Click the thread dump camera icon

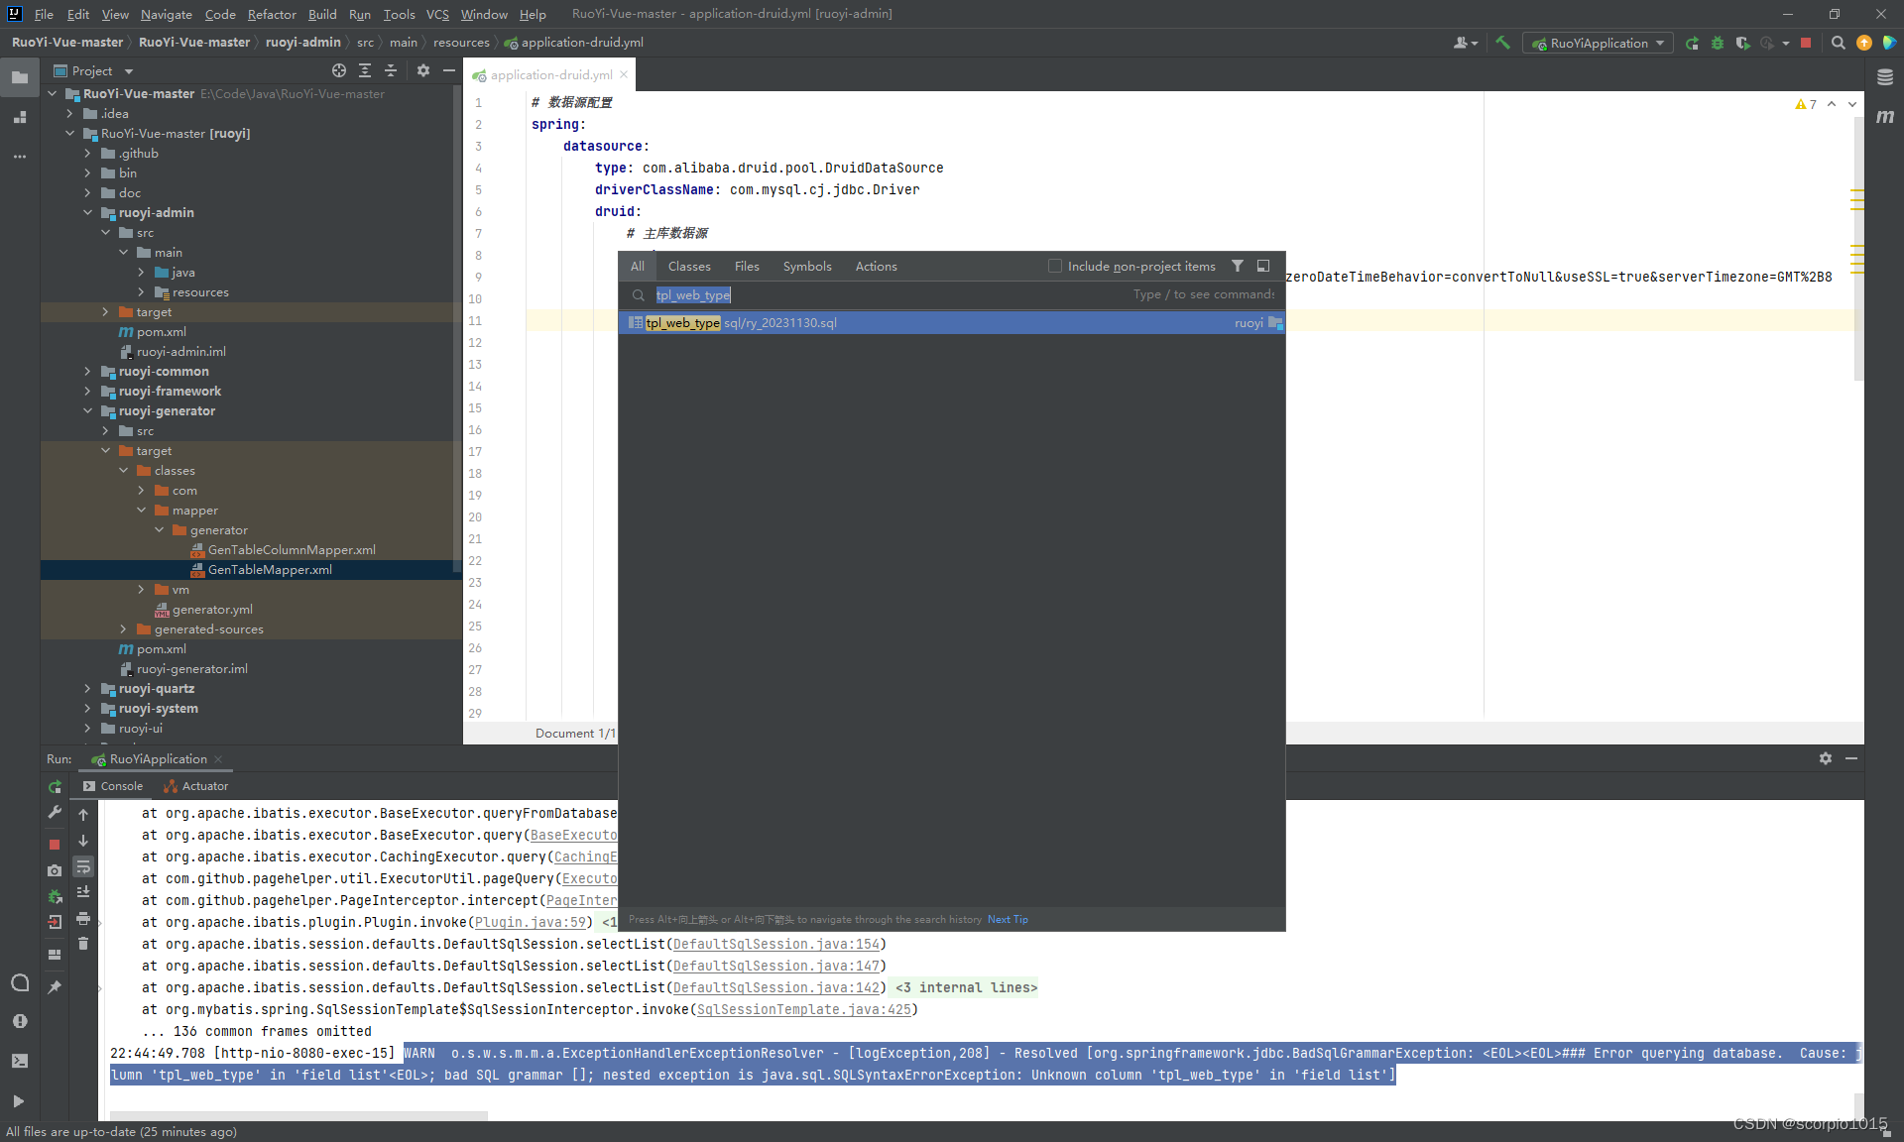pos(55,870)
